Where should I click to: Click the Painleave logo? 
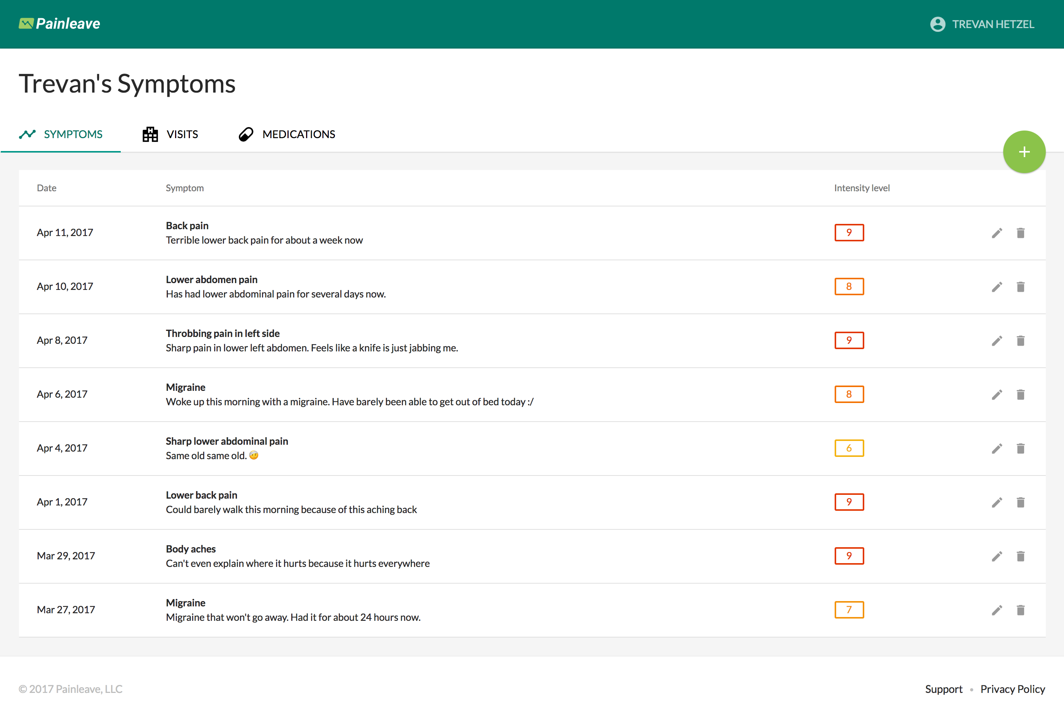point(60,23)
